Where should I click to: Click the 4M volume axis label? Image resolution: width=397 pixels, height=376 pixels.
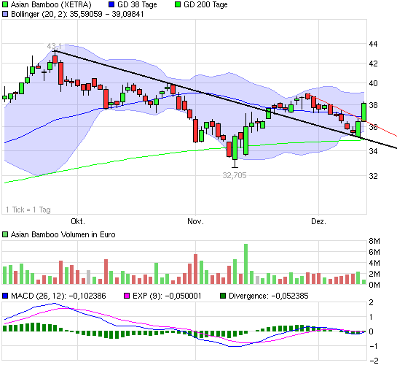point(374,263)
